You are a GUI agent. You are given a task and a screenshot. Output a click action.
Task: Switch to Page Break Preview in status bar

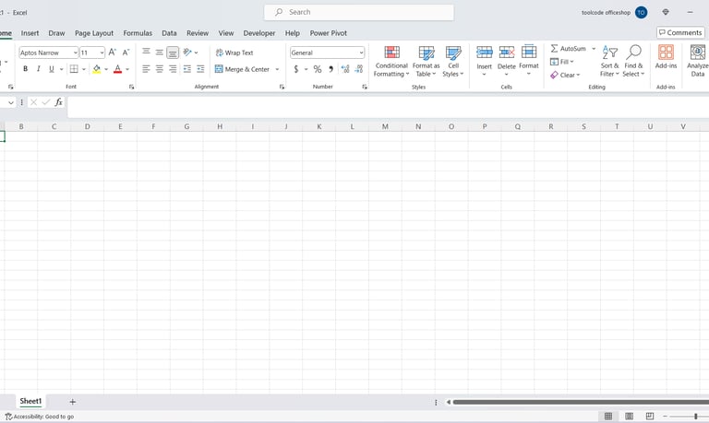pos(650,417)
